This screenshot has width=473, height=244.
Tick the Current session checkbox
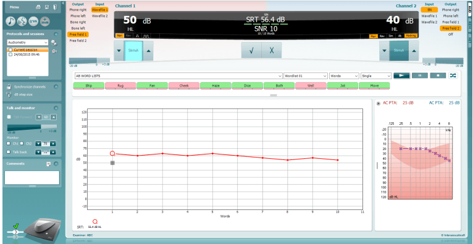pyautogui.click(x=10, y=50)
